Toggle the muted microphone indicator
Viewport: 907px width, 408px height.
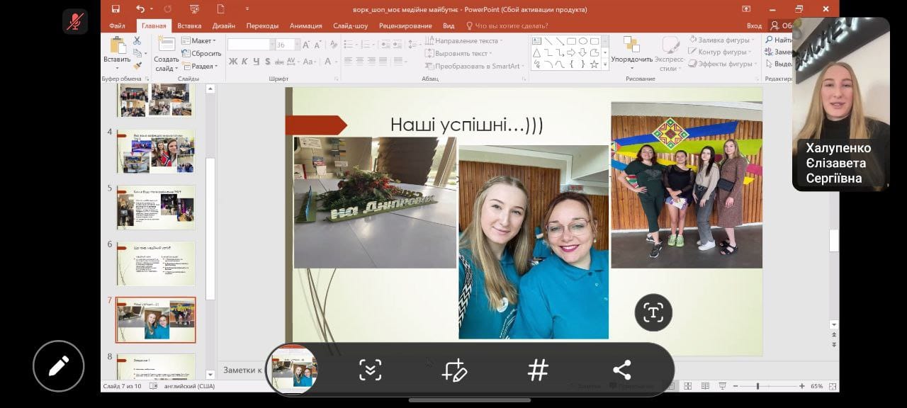point(74,22)
